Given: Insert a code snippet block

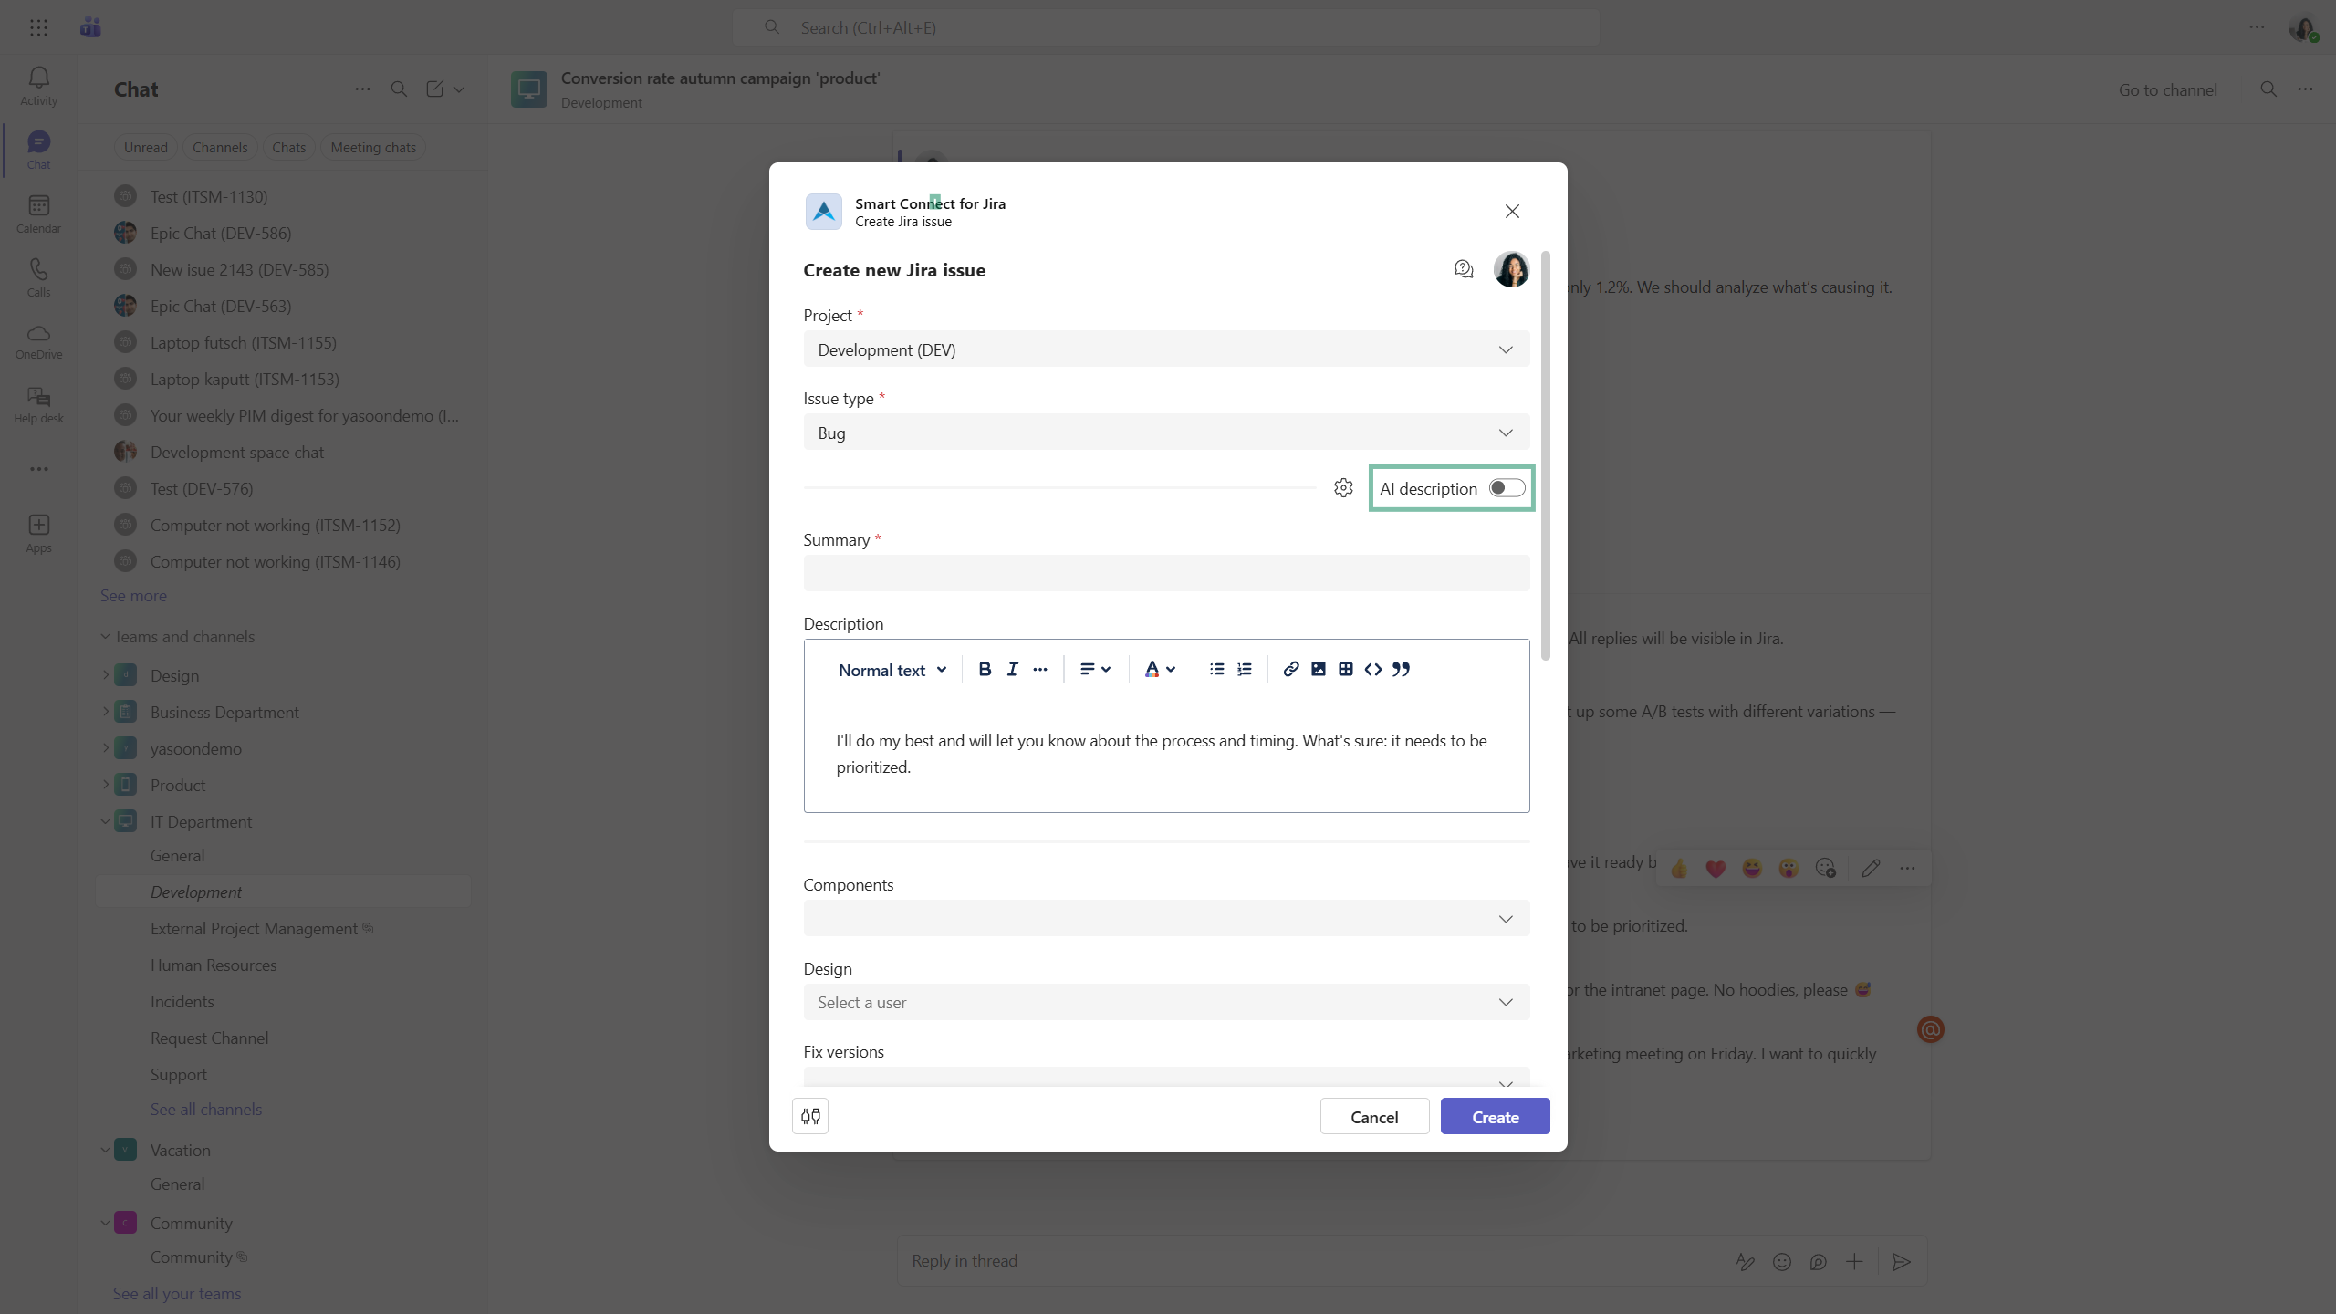Looking at the screenshot, I should point(1372,669).
